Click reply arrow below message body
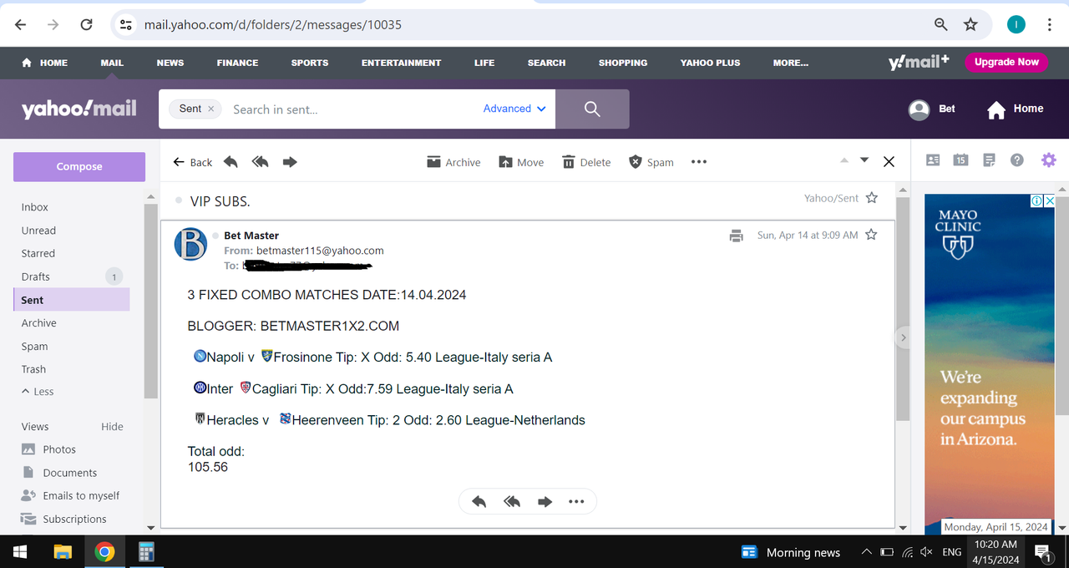 coord(479,501)
